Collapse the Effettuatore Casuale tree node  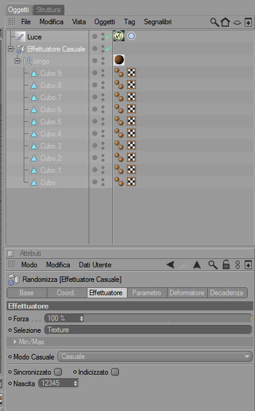click(x=10, y=48)
